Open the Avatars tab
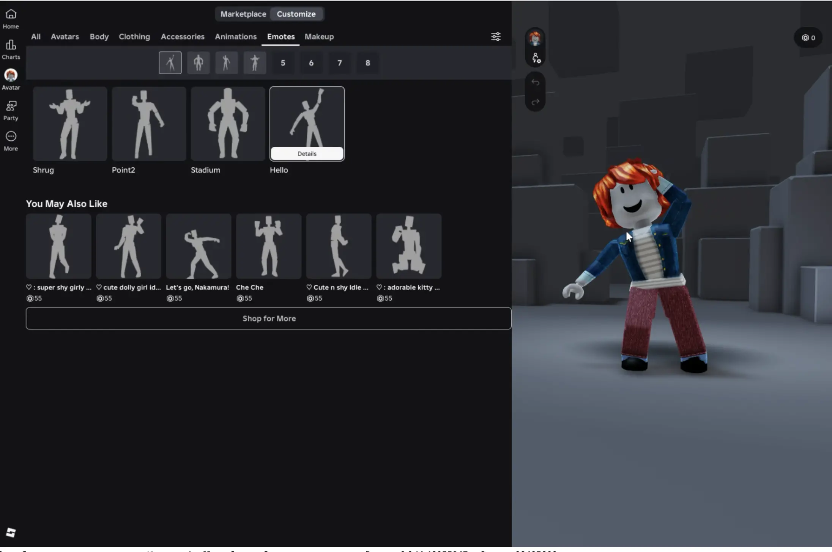 coord(65,37)
